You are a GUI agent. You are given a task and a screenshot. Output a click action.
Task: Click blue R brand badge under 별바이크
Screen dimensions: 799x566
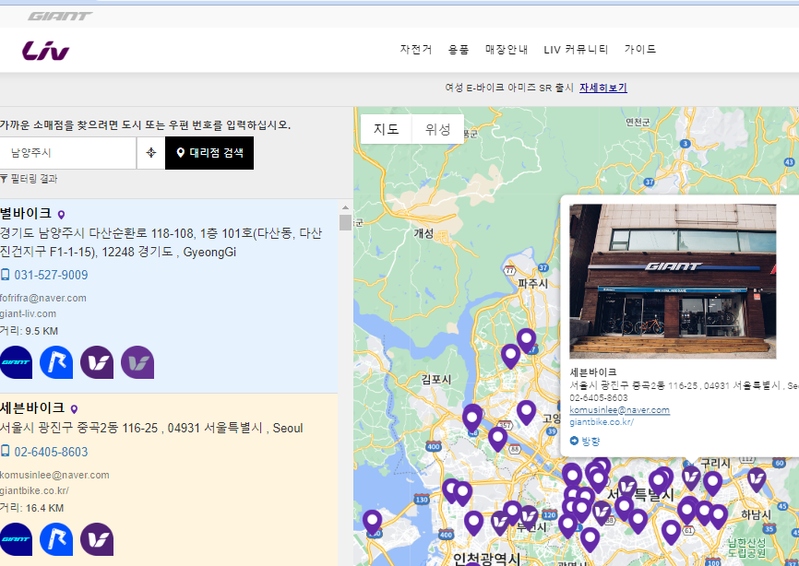[56, 362]
